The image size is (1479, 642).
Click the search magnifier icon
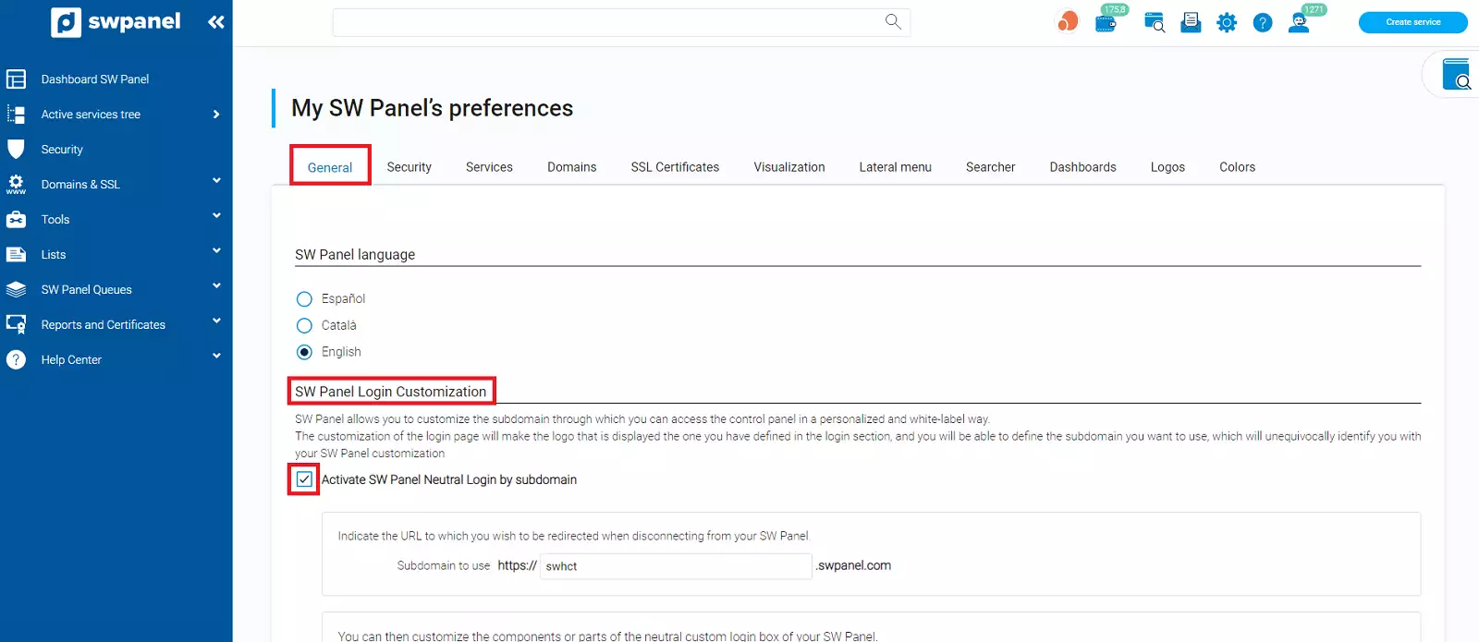892,21
